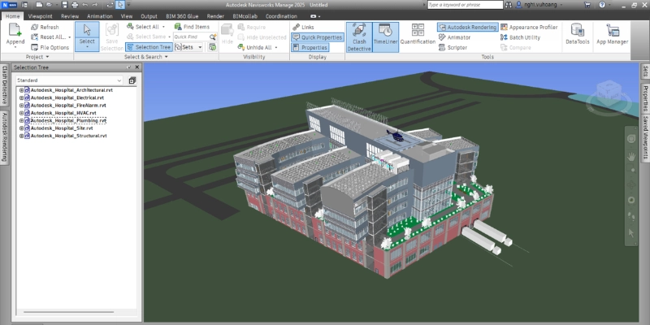650x325 pixels.
Task: Click Find Items
Action: tap(192, 27)
